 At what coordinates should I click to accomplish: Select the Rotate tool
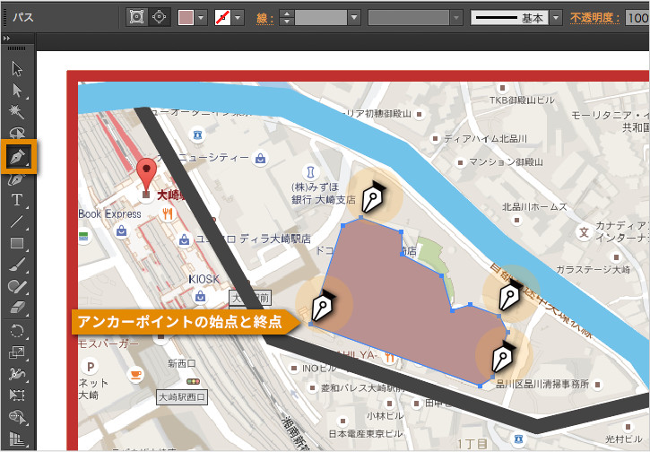pyautogui.click(x=17, y=331)
